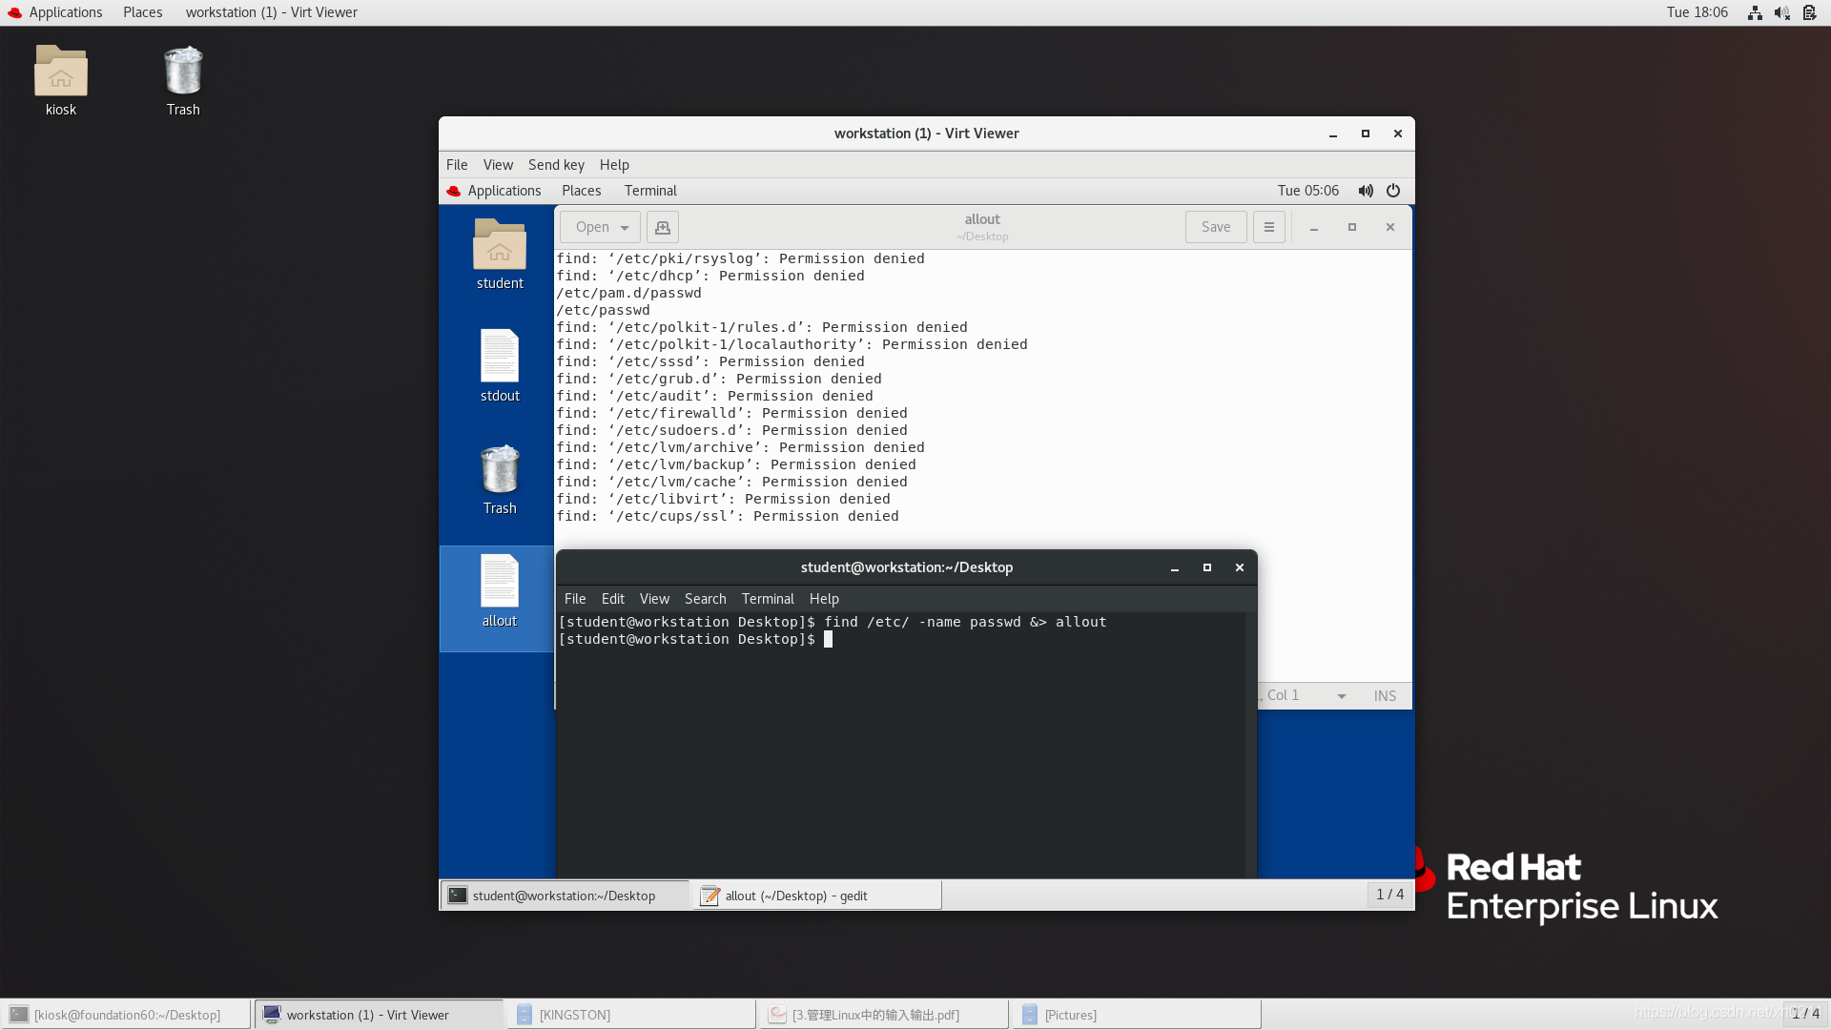Image resolution: width=1831 pixels, height=1030 pixels.
Task: Open the terminal Search menu
Action: [705, 599]
